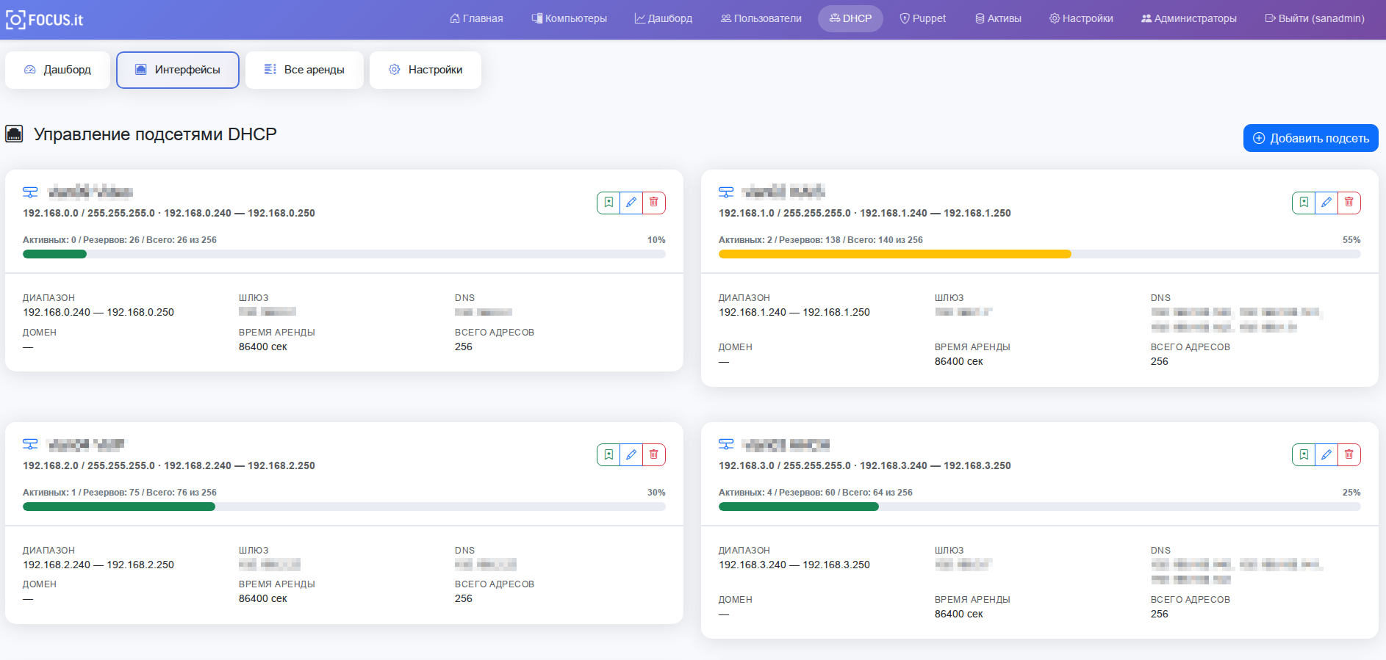Viewport: 1386px width, 660px height.
Task: Click range value 192.168.1.240 — 192.168.1.250
Action: click(794, 312)
